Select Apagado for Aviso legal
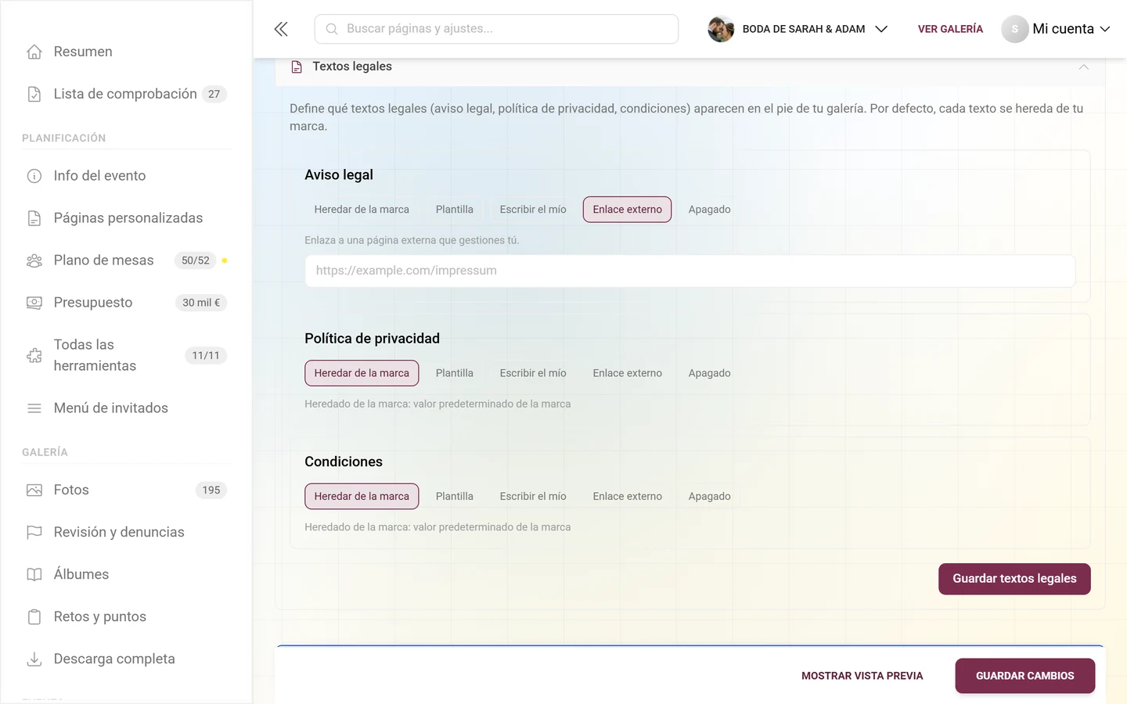This screenshot has height=704, width=1127. (x=710, y=210)
